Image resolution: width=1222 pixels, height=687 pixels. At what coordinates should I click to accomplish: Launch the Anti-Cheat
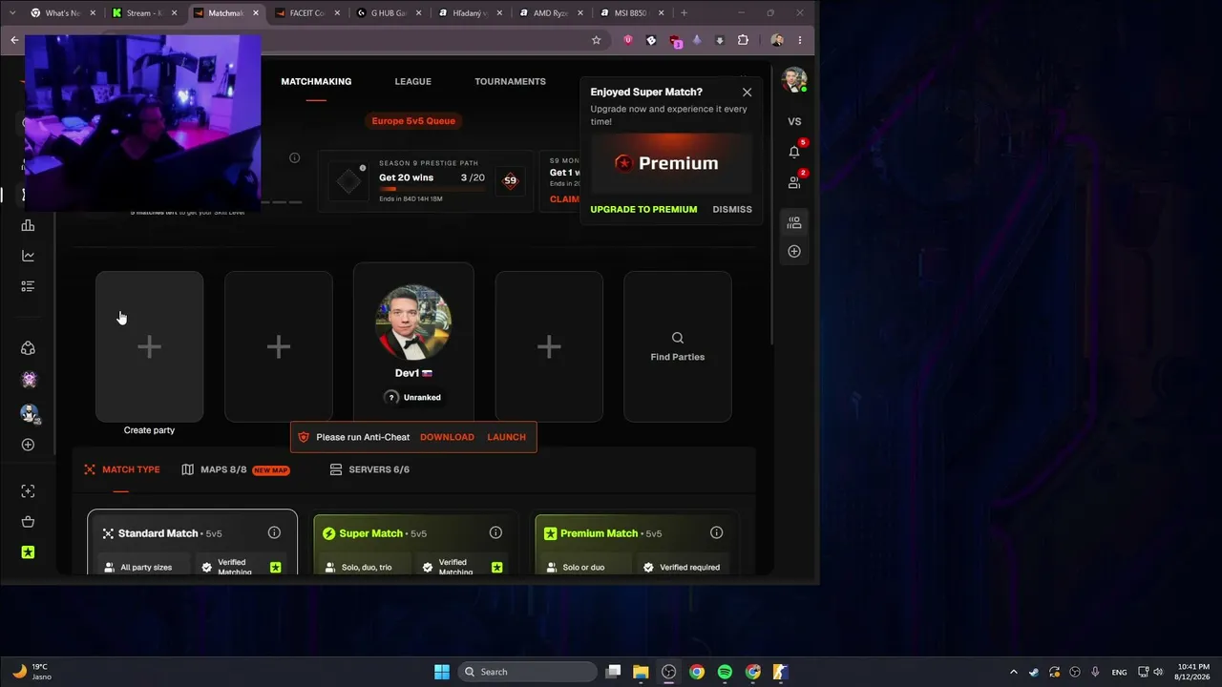[506, 437]
